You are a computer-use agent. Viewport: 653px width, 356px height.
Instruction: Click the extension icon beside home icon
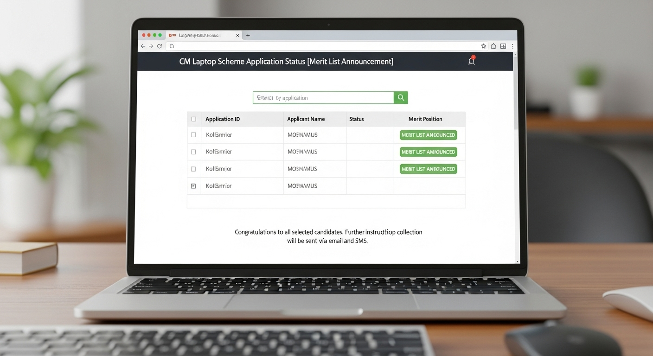(x=503, y=46)
